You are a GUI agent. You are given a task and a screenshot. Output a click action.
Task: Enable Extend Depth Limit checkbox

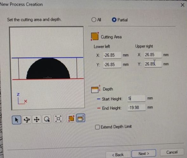(x=97, y=127)
